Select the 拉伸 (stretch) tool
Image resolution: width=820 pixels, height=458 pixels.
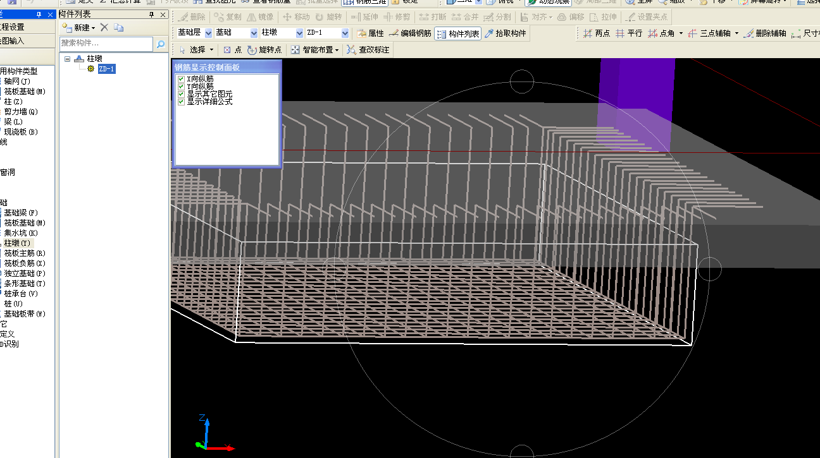point(603,17)
